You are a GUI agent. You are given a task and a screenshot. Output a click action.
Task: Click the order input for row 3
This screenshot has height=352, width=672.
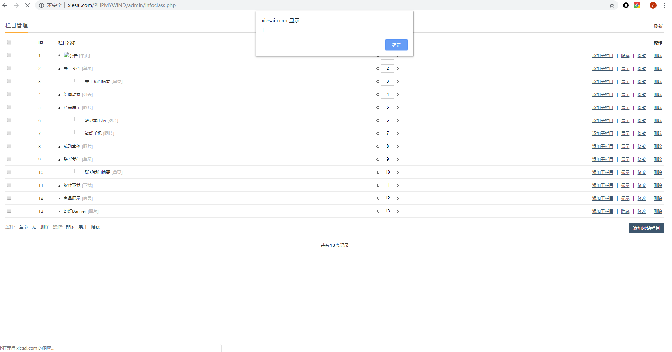click(x=388, y=81)
